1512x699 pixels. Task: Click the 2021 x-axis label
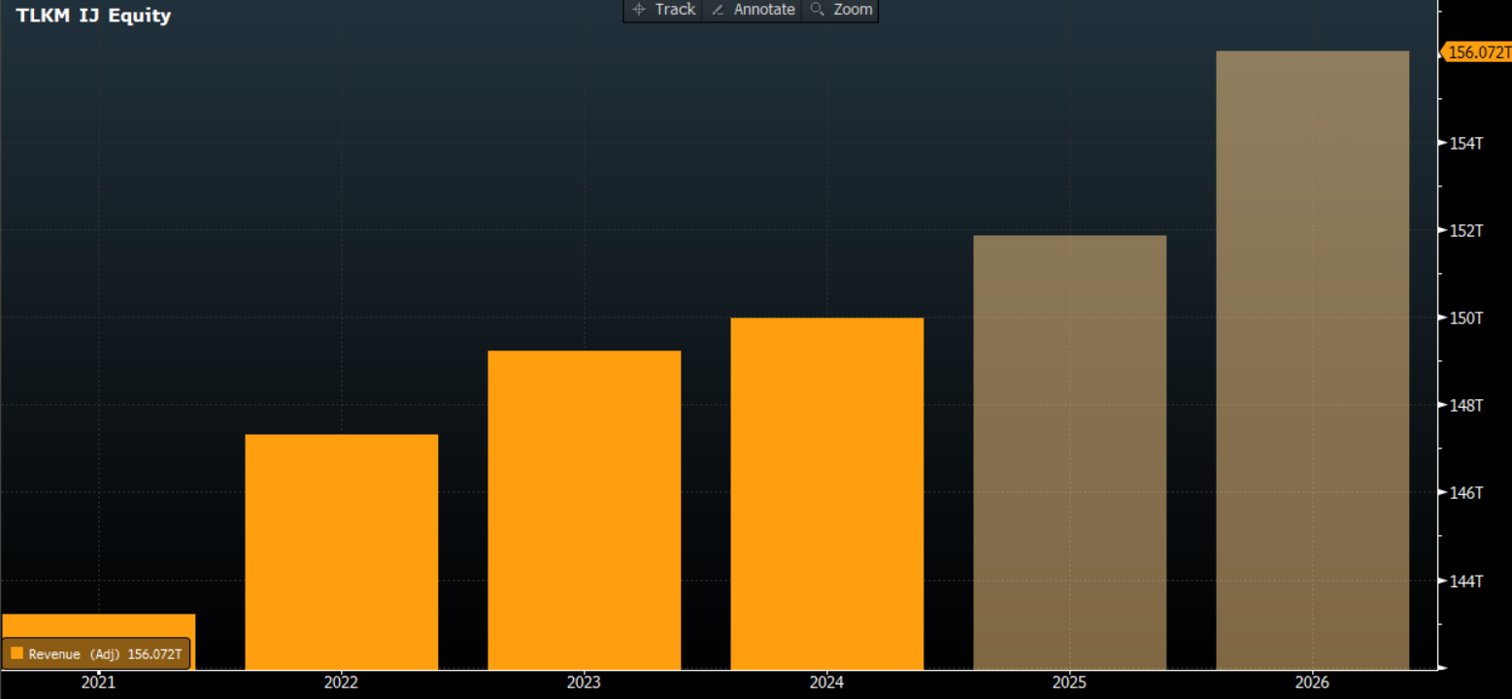coord(98,682)
